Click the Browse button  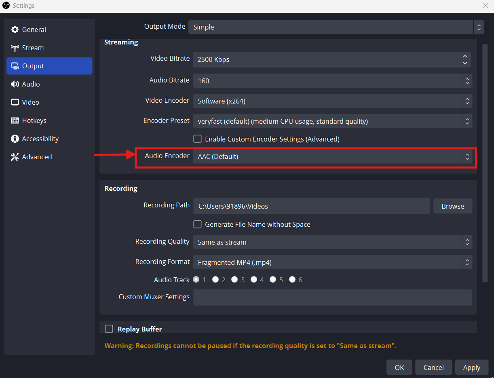[x=453, y=206]
